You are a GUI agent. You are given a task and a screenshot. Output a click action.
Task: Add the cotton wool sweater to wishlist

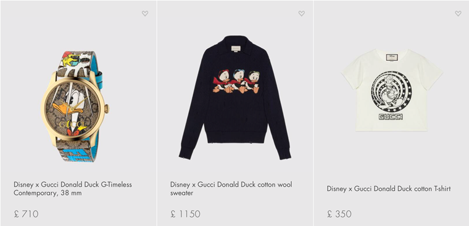point(302,14)
